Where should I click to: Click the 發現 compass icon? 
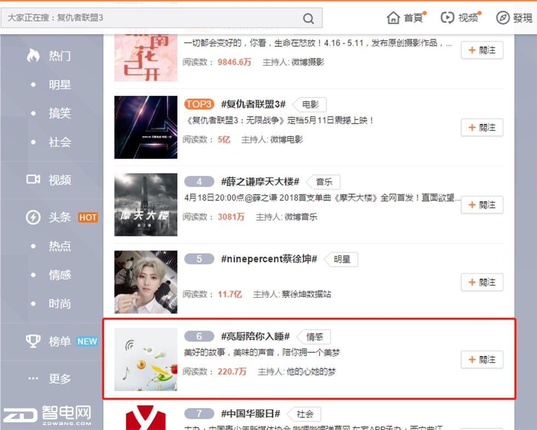coord(503,18)
